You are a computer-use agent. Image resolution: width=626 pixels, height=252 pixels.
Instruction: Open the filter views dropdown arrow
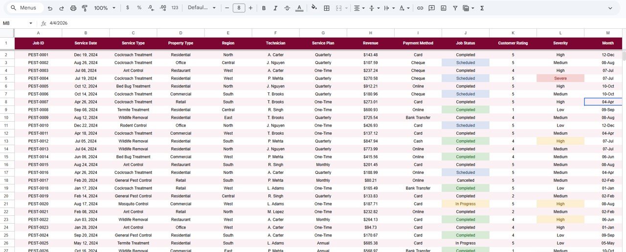pyautogui.click(x=472, y=8)
